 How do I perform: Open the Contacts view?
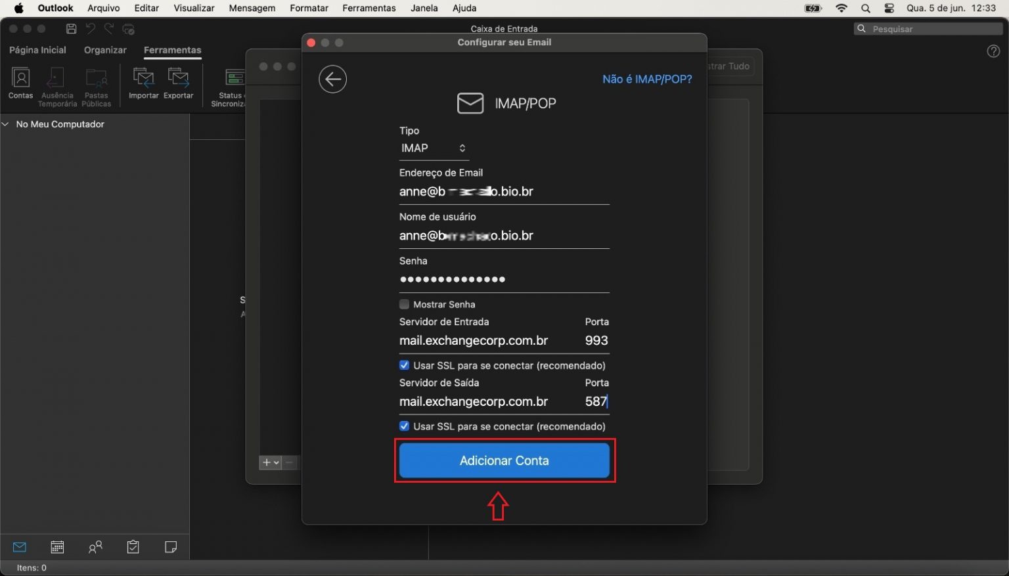coord(95,546)
